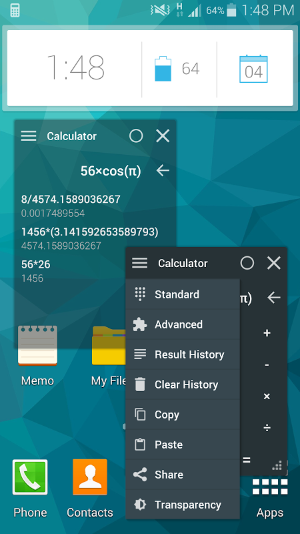Select the 56×cos(π) expression in back window
The width and height of the screenshot is (300, 534).
point(111,171)
